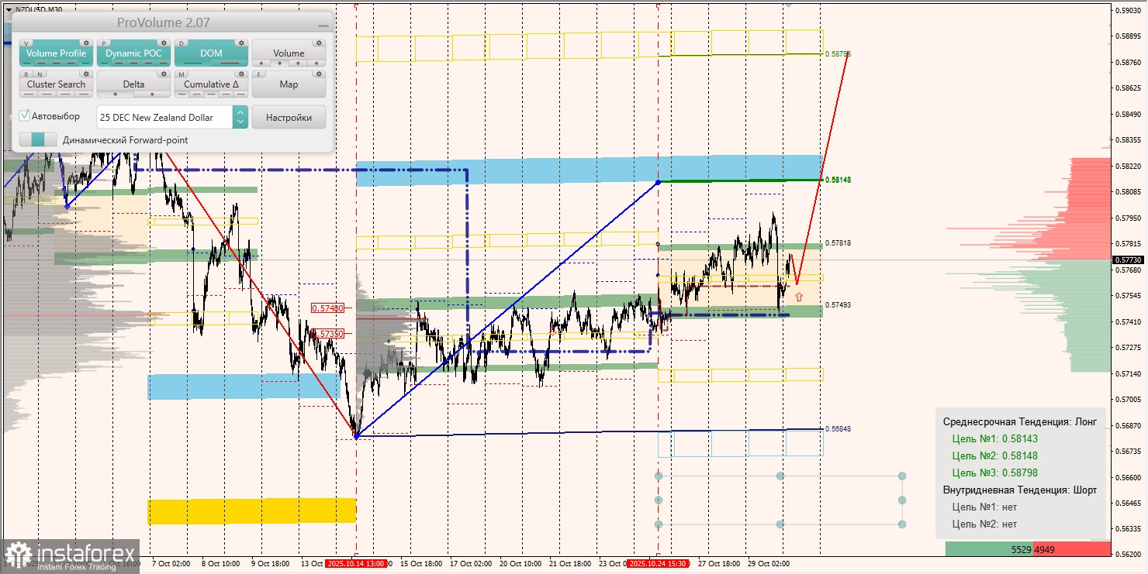Viewport: 1148px width, 574px height.
Task: Select the B tab on Cluster Search
Action: click(26, 74)
